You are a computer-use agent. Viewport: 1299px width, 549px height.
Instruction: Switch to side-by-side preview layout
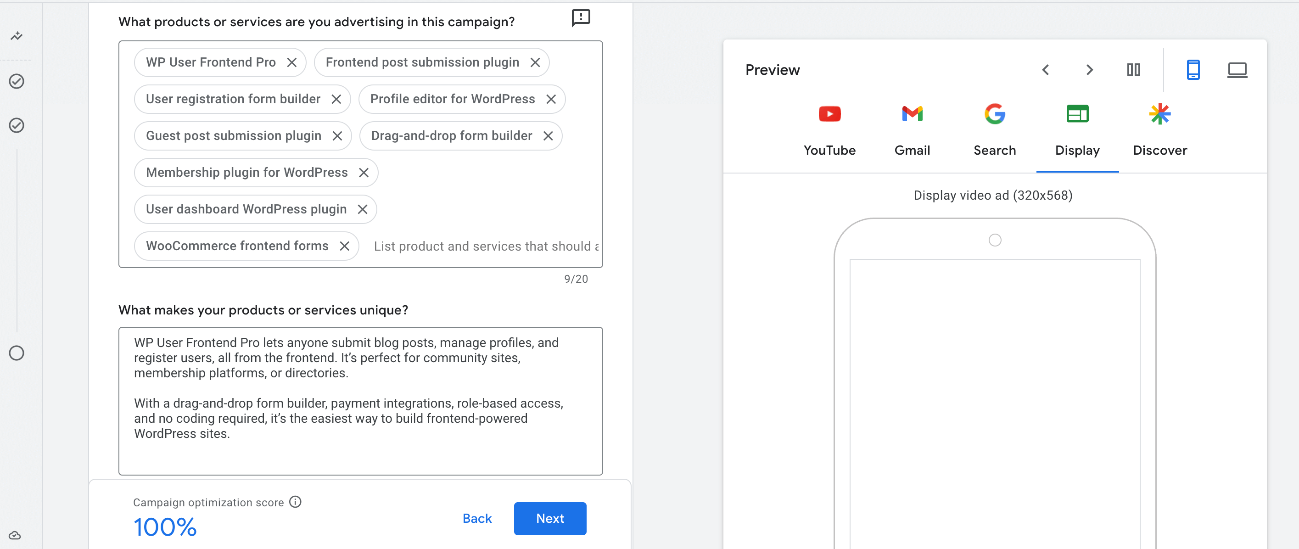point(1133,70)
